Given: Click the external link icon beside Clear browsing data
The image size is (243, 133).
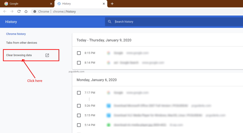Looking at the screenshot, I should 47,55.
